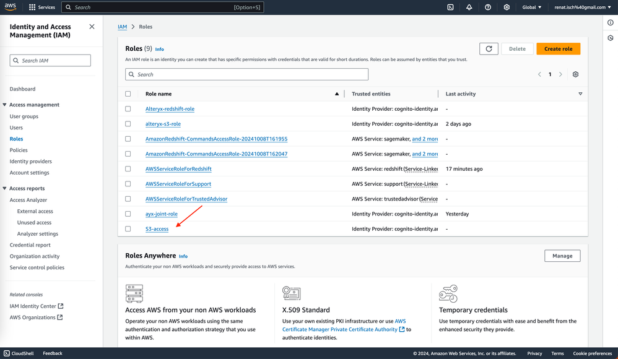Collapse the Access management section

pos(4,105)
